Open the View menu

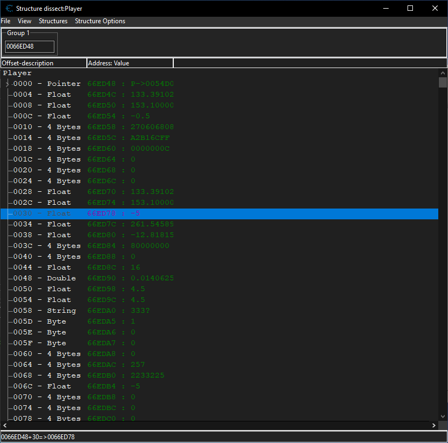tap(24, 21)
